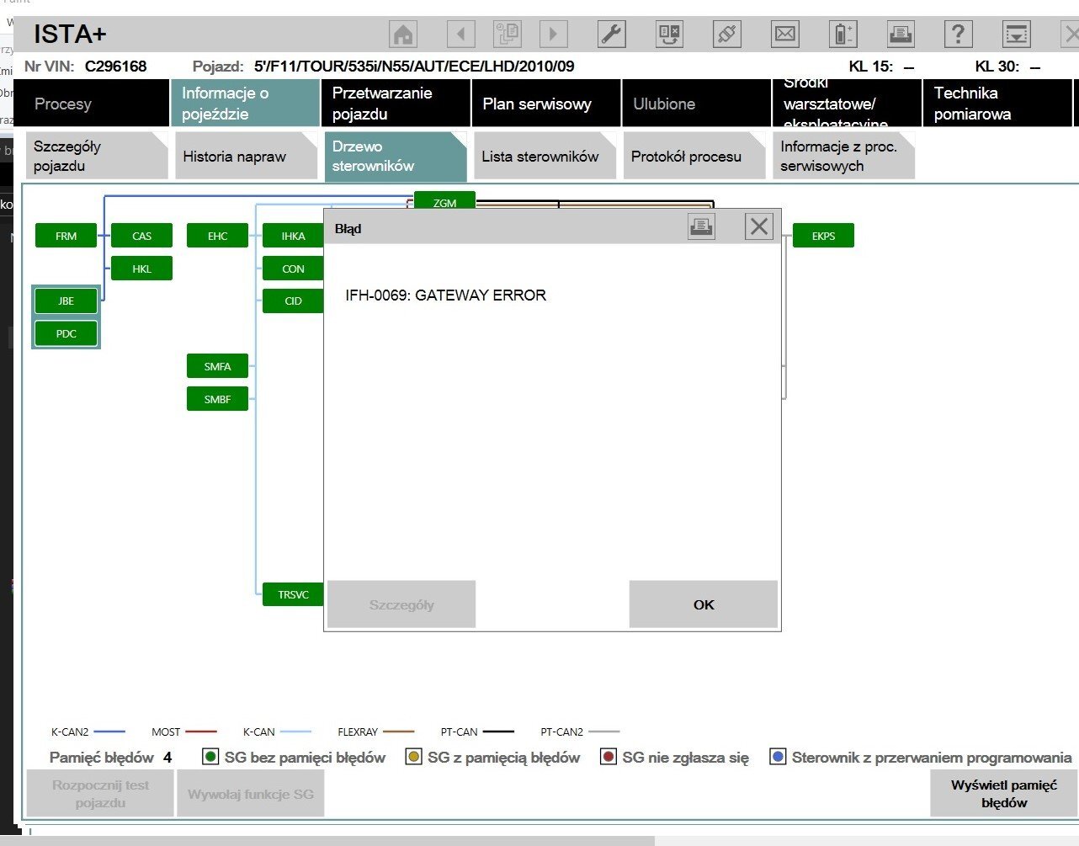Image resolution: width=1079 pixels, height=846 pixels.
Task: Select the SMBF control unit node
Action: pyautogui.click(x=217, y=399)
